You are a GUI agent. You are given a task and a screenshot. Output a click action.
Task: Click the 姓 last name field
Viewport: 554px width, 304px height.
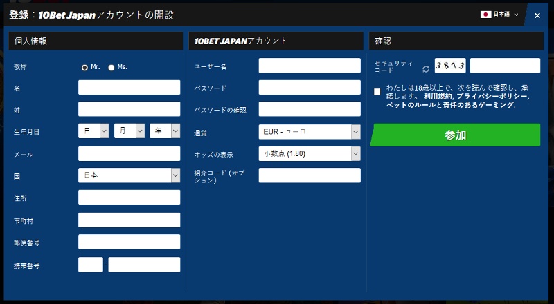(x=129, y=109)
